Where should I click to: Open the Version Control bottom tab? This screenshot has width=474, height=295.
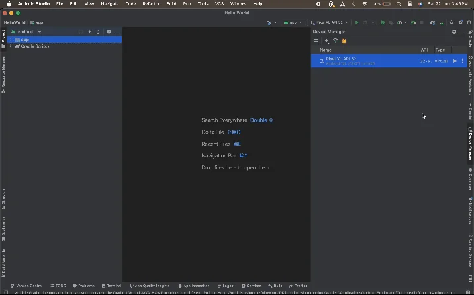click(x=26, y=286)
